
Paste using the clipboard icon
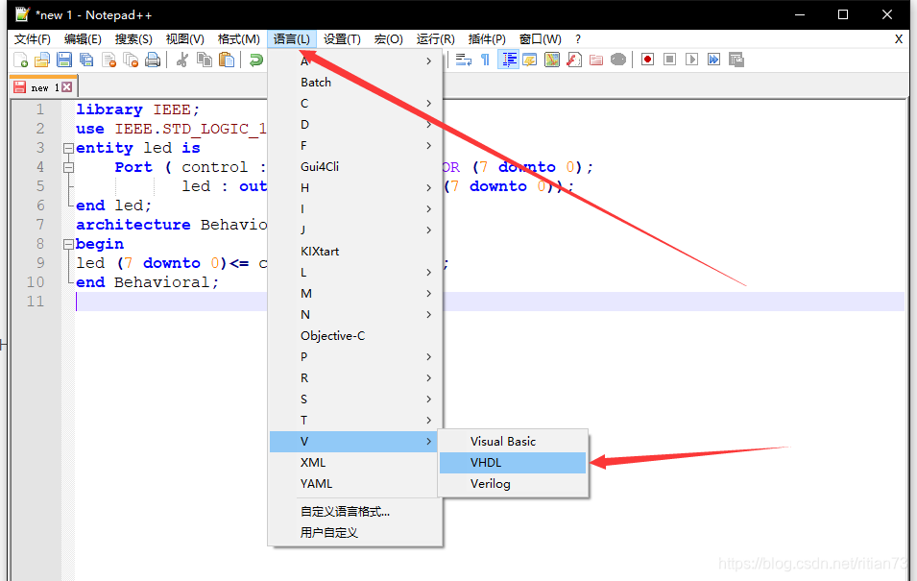(x=227, y=60)
